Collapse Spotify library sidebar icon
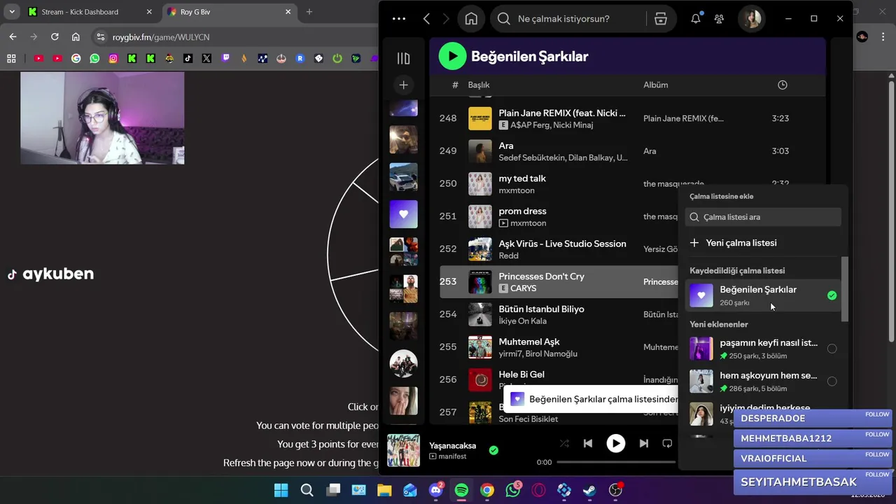The height and width of the screenshot is (504, 896). tap(403, 59)
